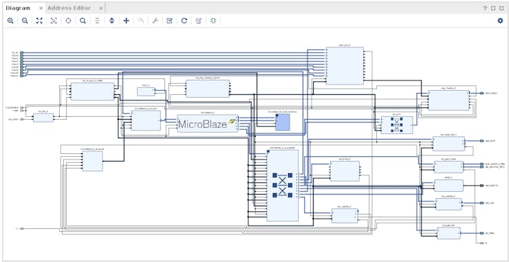The image size is (509, 262).
Task: Click the Customize Block wrench icon
Action: click(155, 21)
